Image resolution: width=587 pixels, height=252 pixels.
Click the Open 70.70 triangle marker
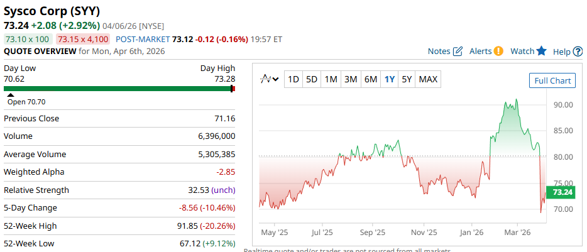click(x=10, y=96)
